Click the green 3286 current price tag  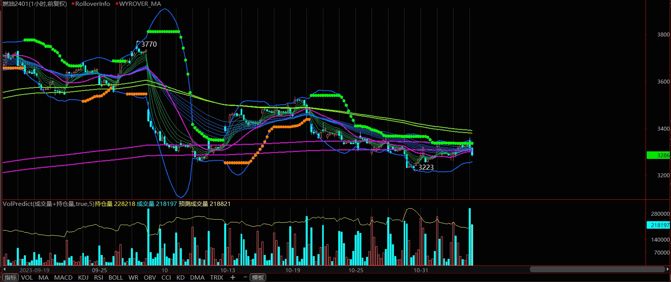[658, 155]
